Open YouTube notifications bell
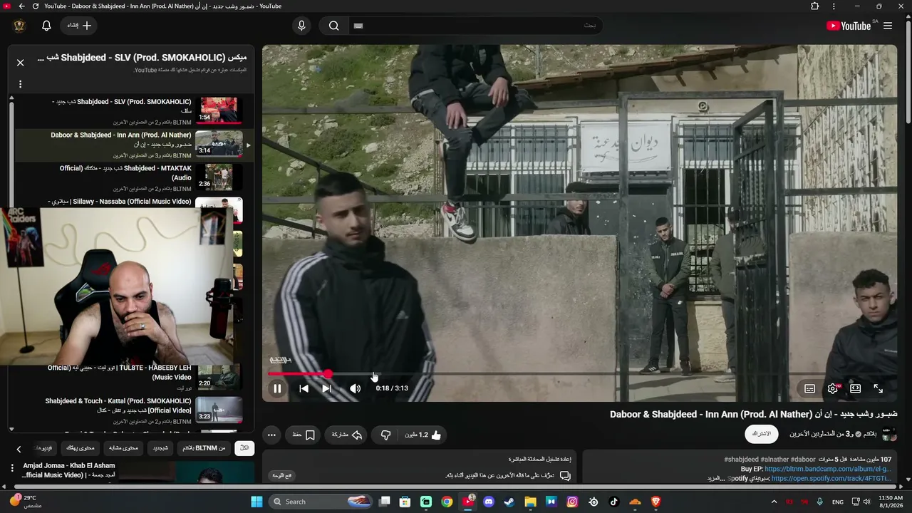 point(46,26)
